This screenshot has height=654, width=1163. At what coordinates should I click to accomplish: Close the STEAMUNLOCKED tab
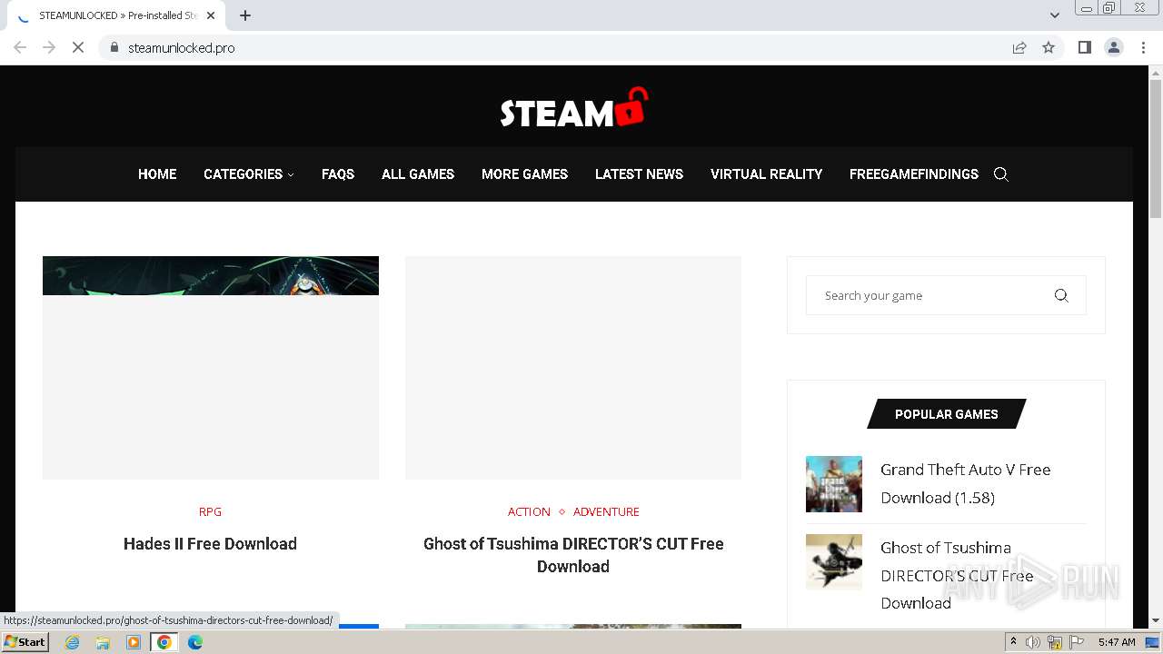211,15
